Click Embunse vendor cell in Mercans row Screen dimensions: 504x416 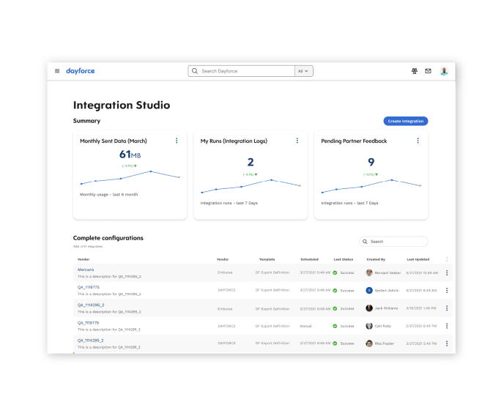click(225, 272)
